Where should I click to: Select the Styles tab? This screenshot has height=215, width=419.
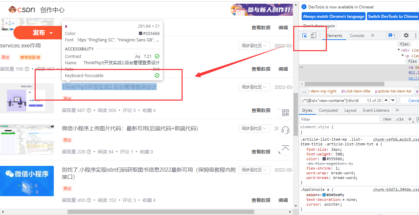307,110
